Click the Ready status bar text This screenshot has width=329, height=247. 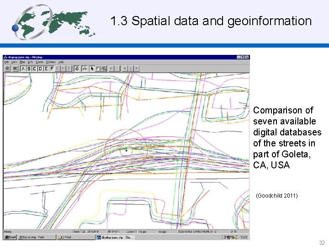click(x=8, y=231)
